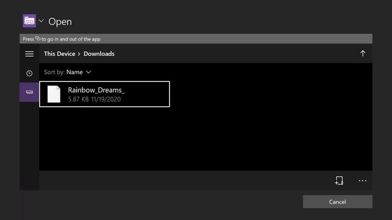Go to This Device in breadcrumb

coord(59,54)
